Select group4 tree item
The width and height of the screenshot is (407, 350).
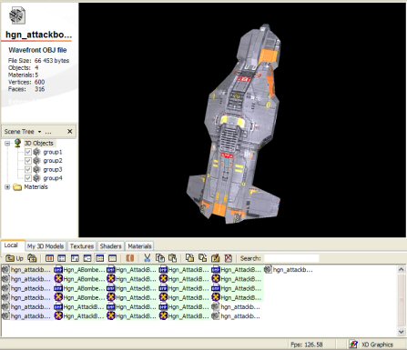click(53, 178)
